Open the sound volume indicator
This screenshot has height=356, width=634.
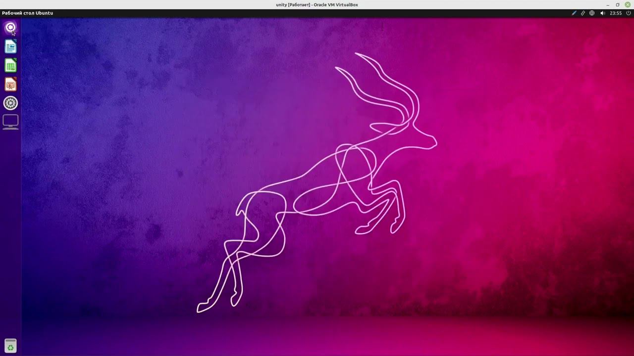(x=603, y=13)
